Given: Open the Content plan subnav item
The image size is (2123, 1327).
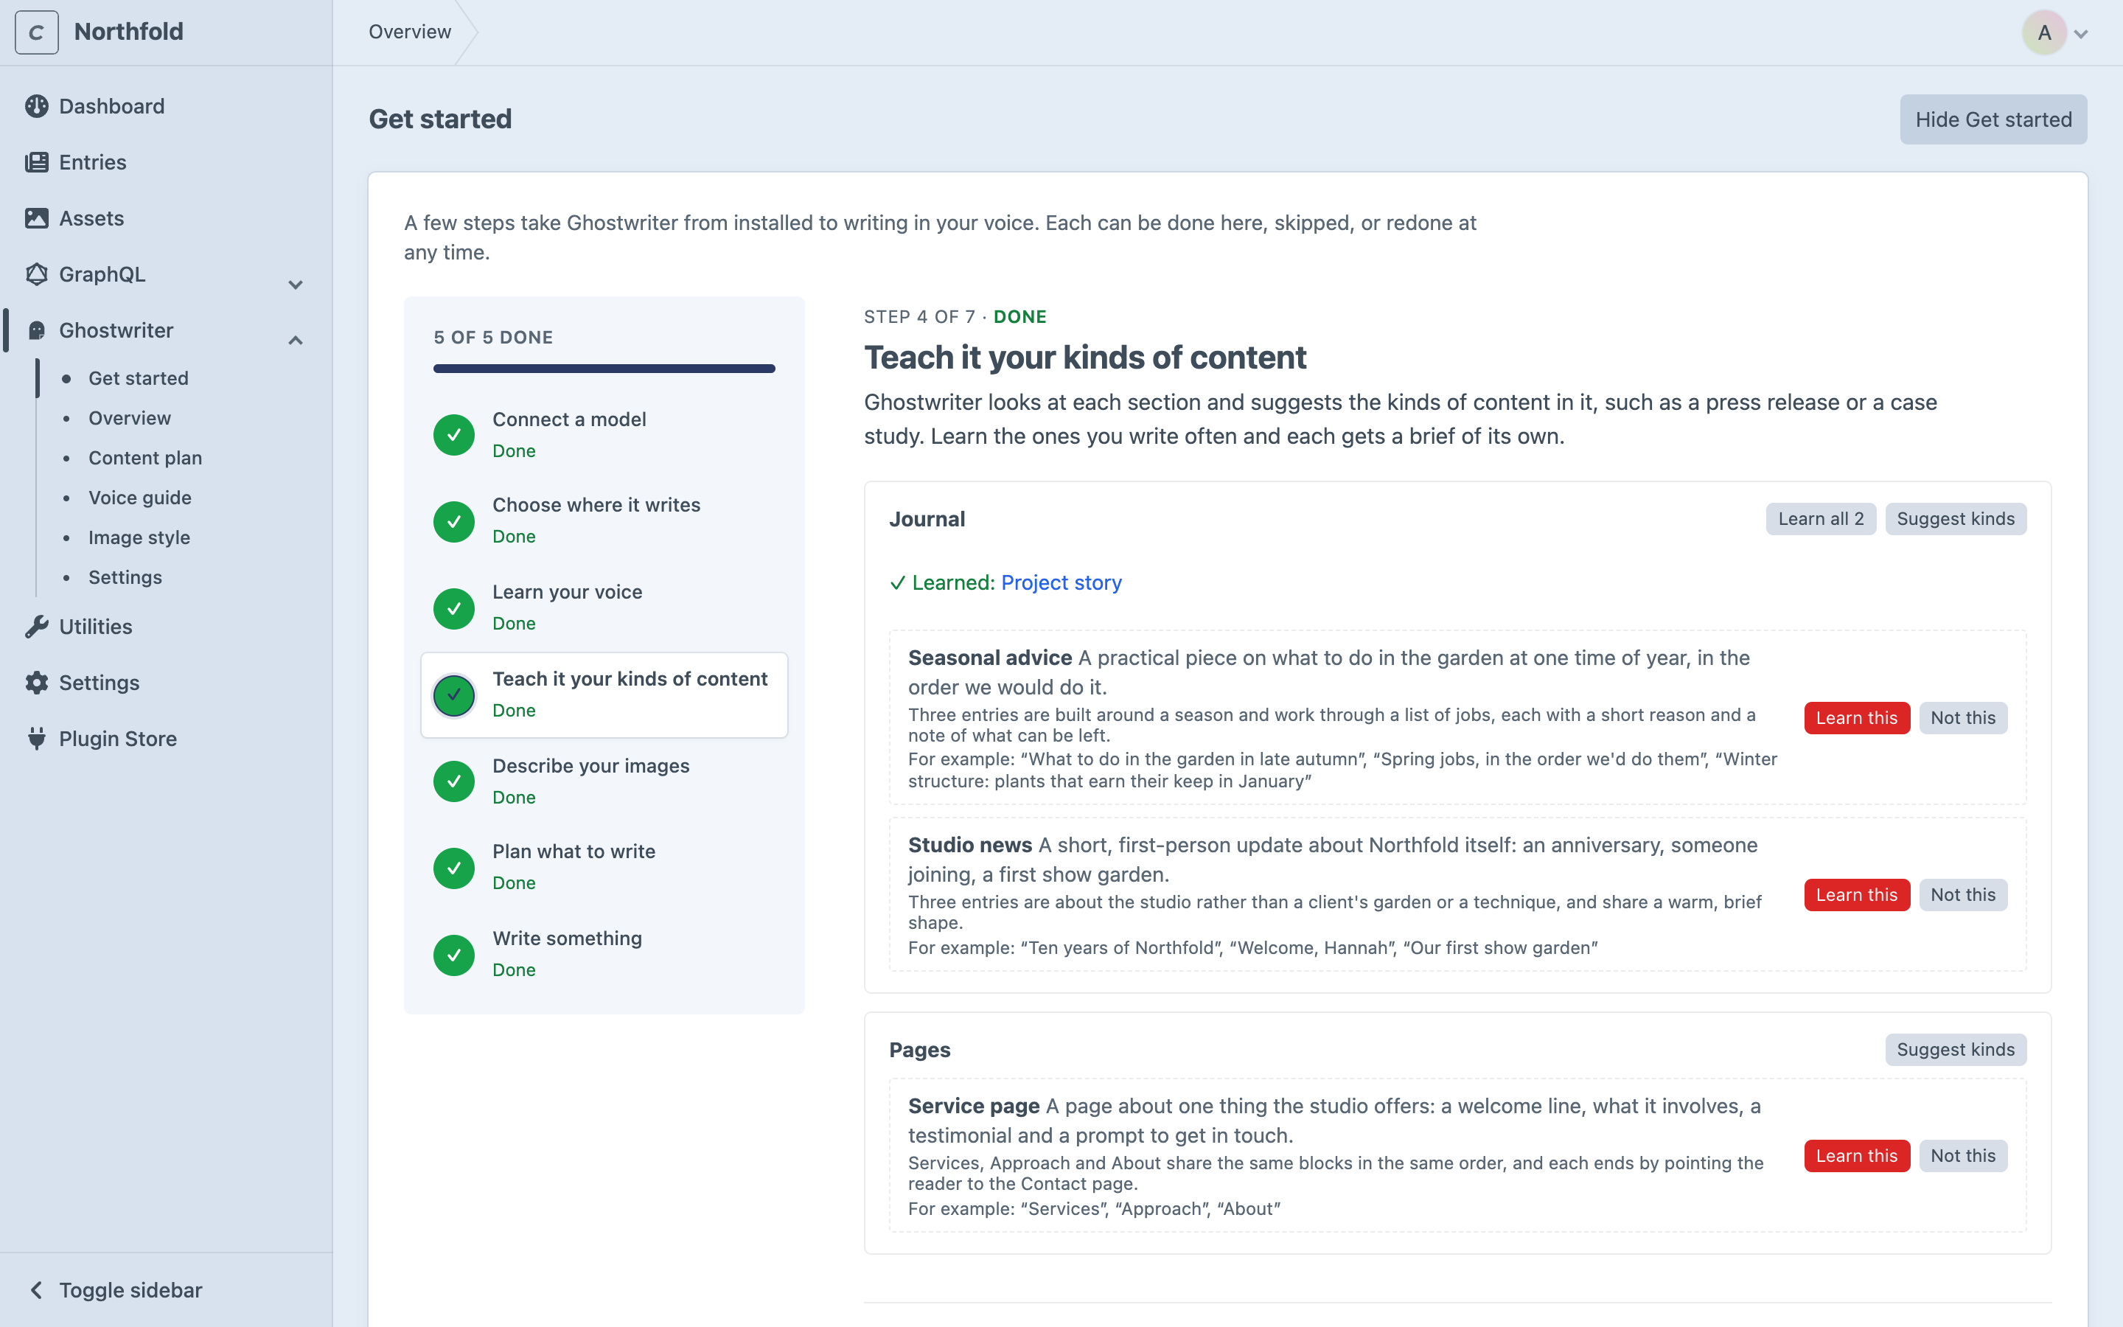Looking at the screenshot, I should pyautogui.click(x=146, y=458).
